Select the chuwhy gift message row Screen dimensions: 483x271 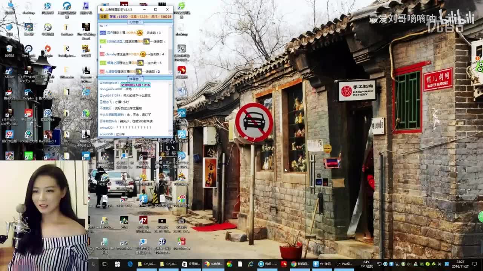pos(132,54)
